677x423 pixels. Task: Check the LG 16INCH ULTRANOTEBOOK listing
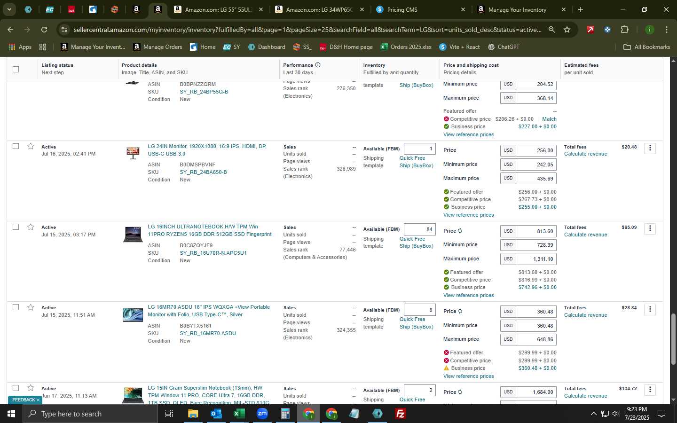16,227
